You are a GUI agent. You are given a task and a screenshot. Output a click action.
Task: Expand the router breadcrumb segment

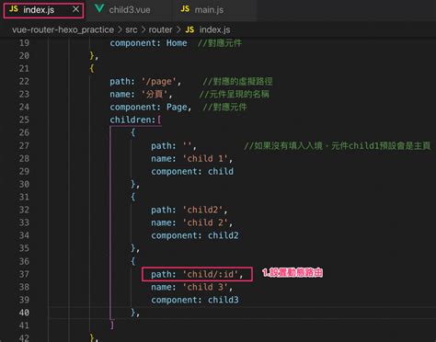(160, 29)
